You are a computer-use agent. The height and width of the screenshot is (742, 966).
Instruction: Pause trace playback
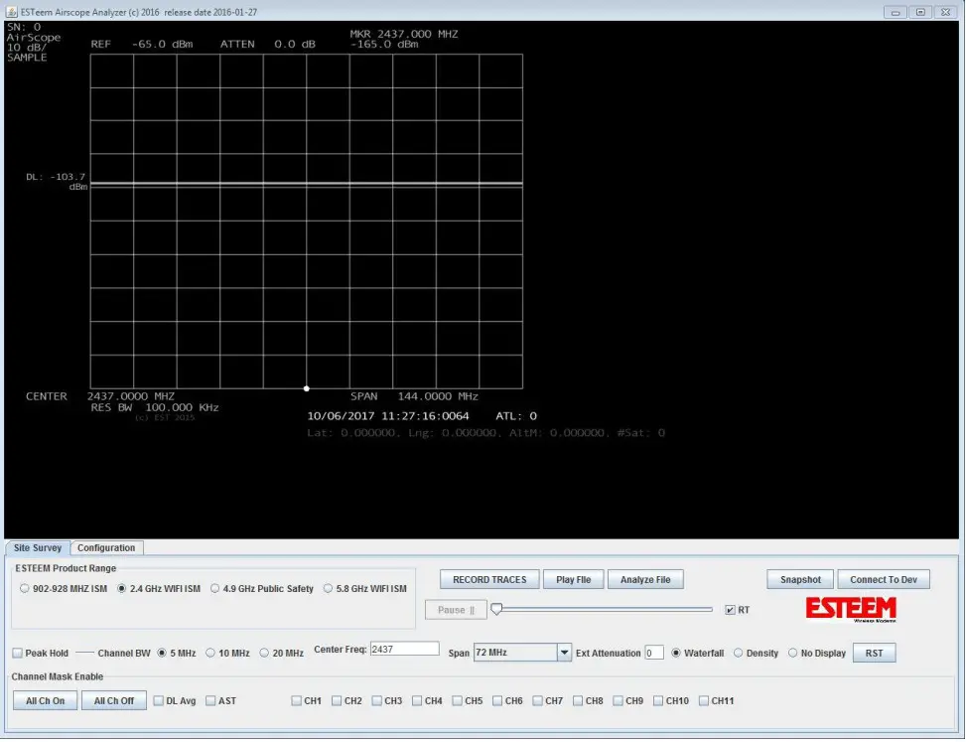456,609
